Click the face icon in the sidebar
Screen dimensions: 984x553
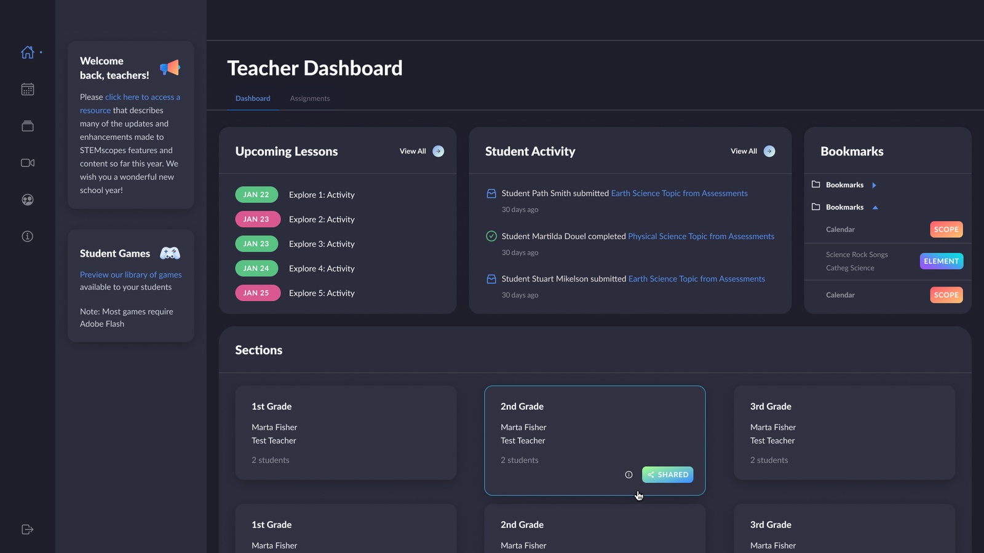point(28,200)
